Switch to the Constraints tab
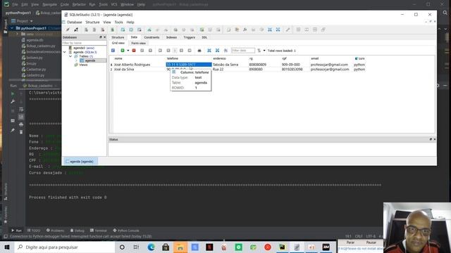451x253 pixels. (x=152, y=37)
